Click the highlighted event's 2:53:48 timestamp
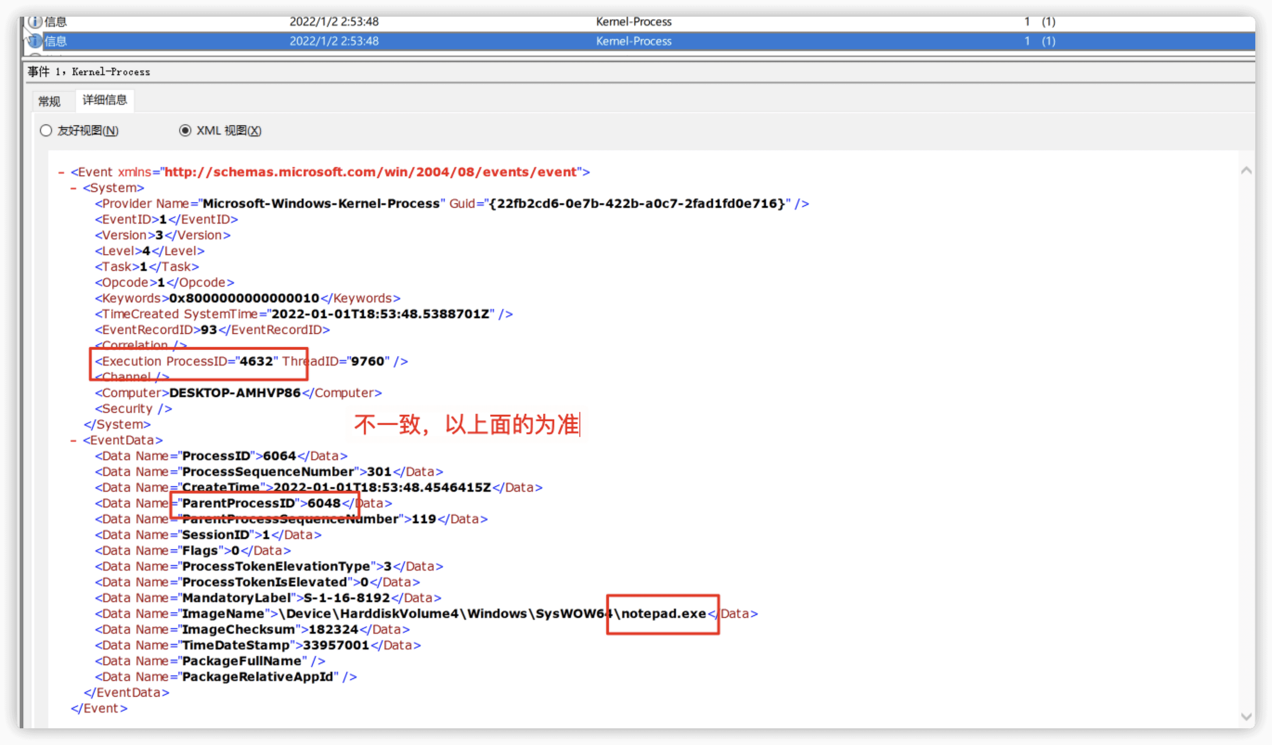 pos(334,41)
